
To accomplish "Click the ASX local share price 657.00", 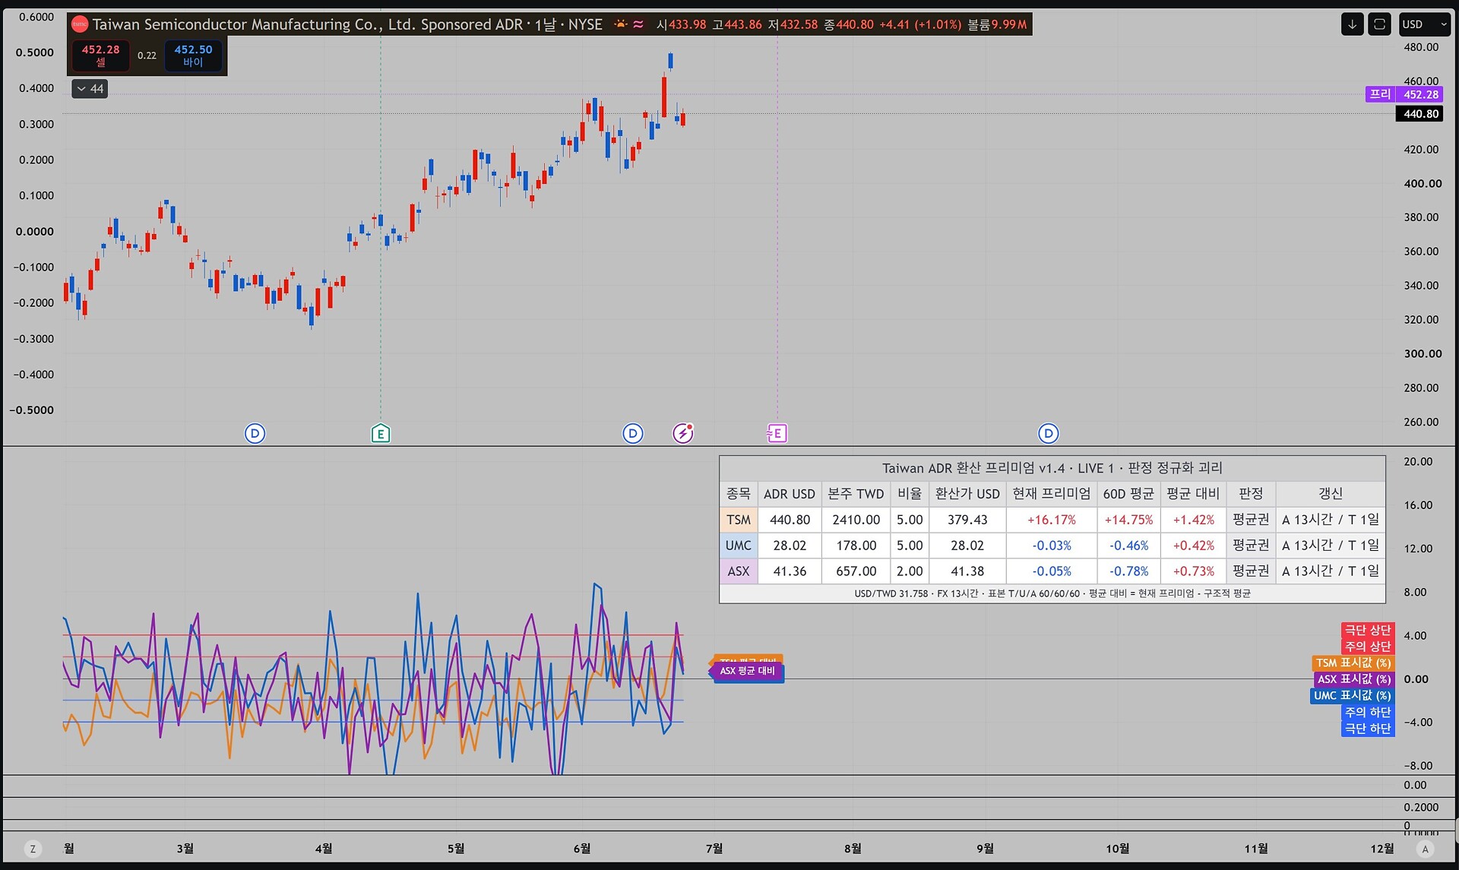I will 856,571.
